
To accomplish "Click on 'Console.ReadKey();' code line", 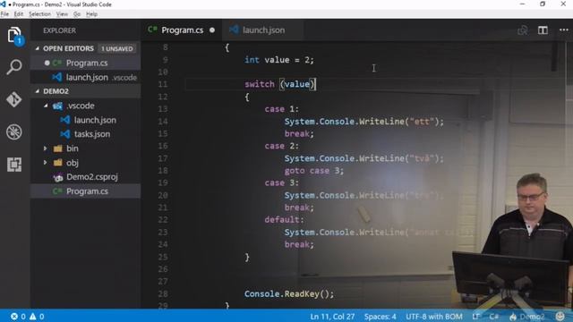I will point(289,294).
